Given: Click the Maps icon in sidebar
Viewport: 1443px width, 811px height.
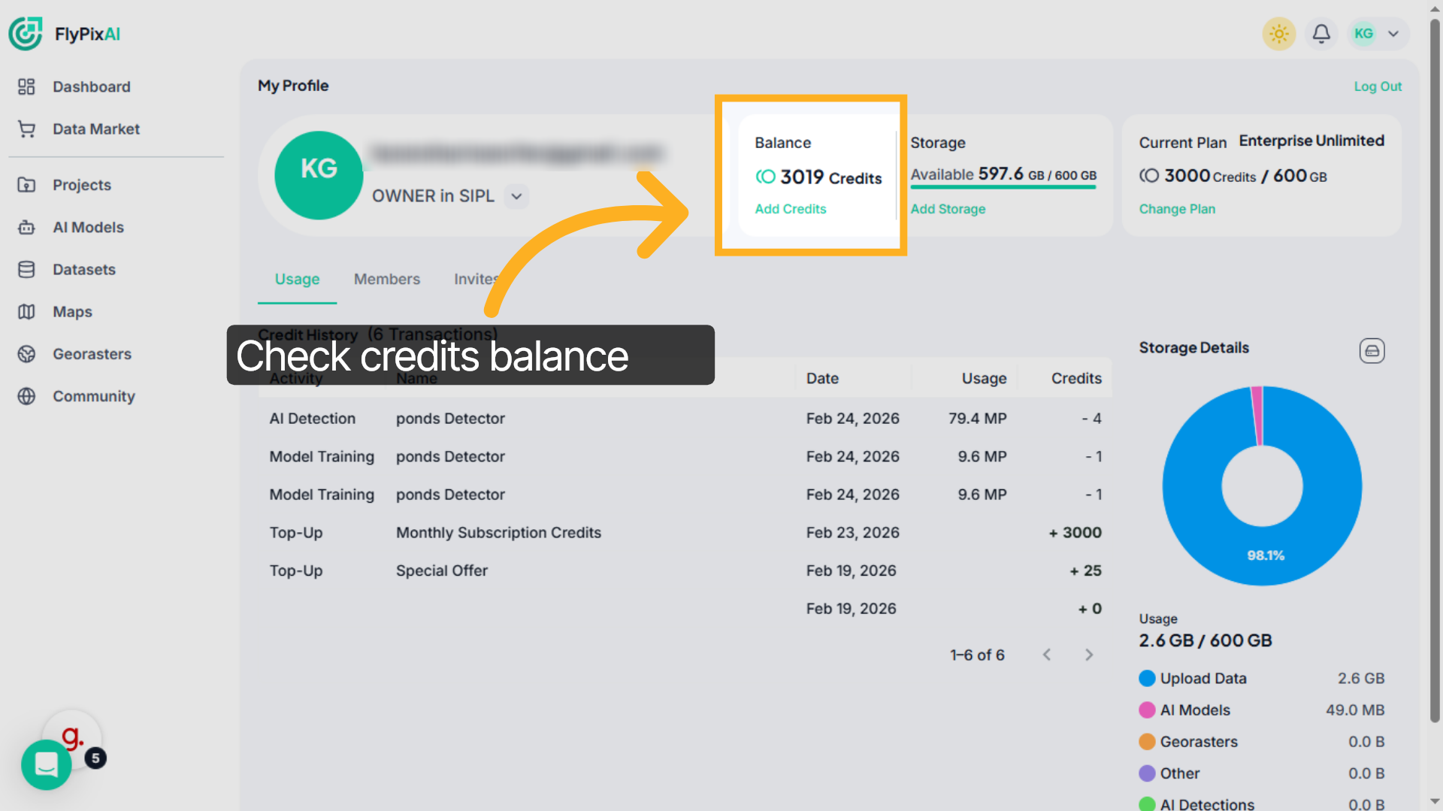Looking at the screenshot, I should tap(26, 311).
